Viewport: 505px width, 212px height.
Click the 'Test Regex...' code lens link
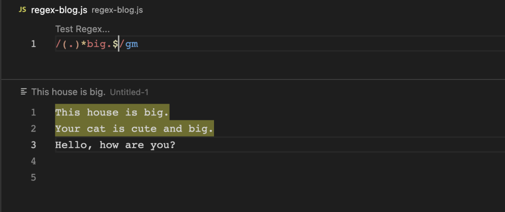(x=82, y=29)
